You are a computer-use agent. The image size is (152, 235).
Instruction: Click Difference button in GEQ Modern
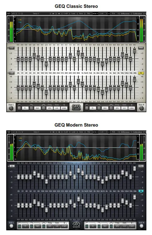125,132
